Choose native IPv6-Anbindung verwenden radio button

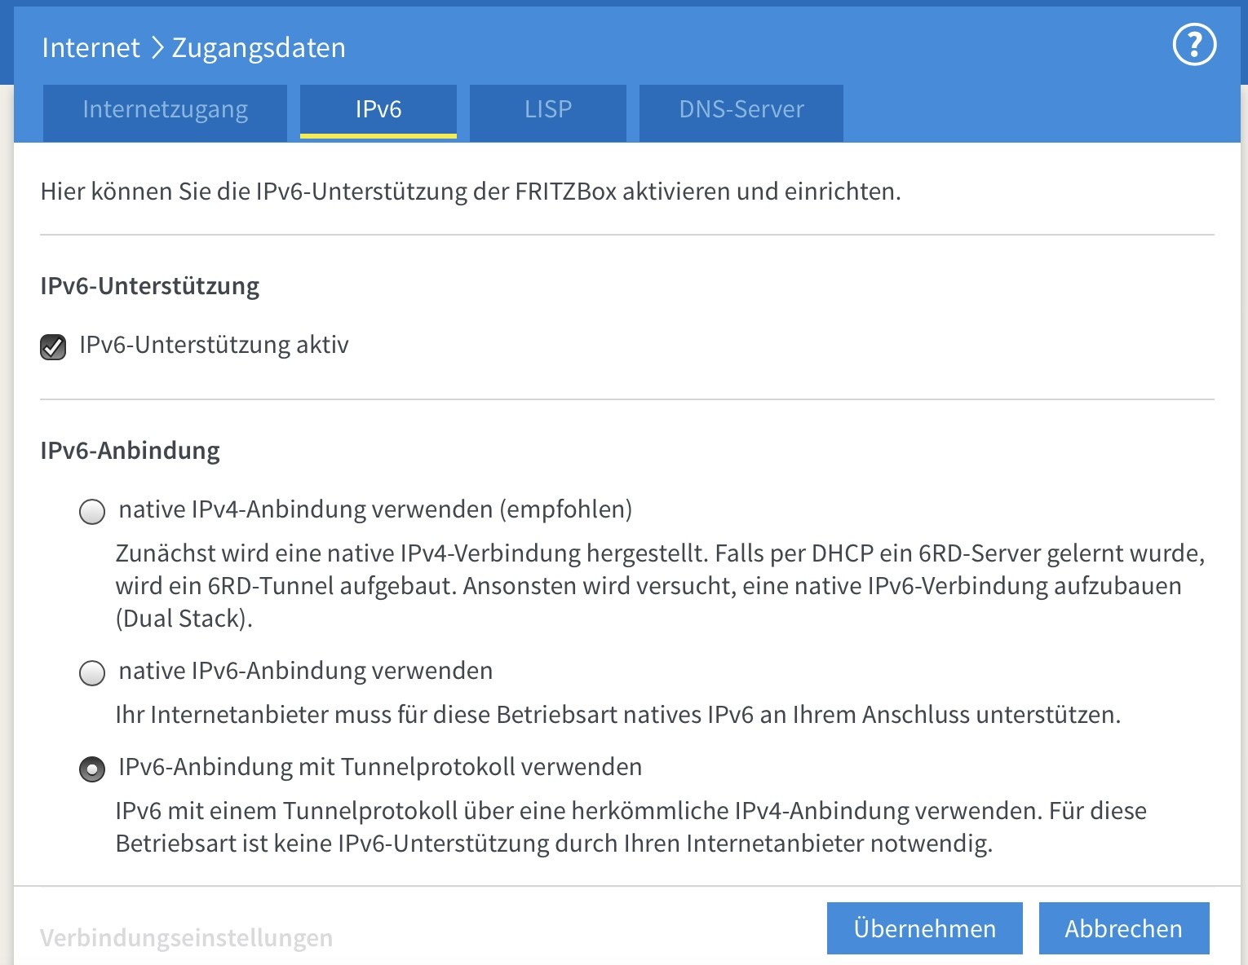pos(92,673)
